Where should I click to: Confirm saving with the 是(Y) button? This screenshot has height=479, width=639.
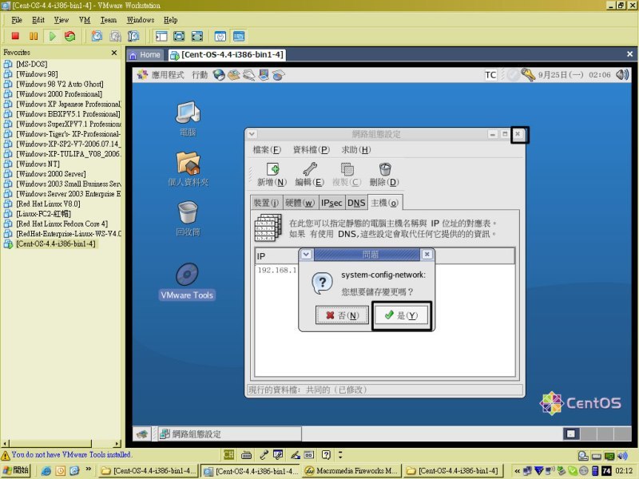pos(402,315)
